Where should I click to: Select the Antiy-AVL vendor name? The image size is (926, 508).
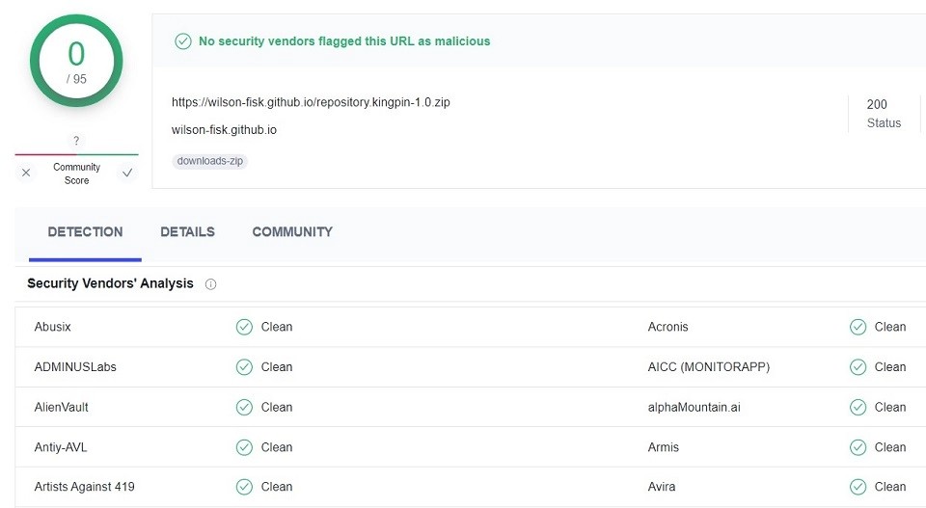[61, 447]
